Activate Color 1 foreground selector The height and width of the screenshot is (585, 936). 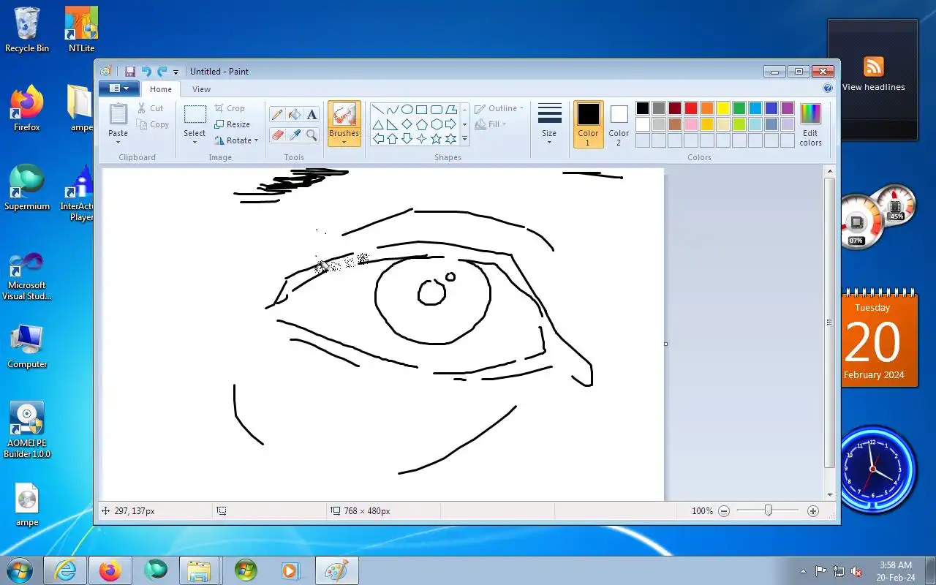tap(589, 124)
